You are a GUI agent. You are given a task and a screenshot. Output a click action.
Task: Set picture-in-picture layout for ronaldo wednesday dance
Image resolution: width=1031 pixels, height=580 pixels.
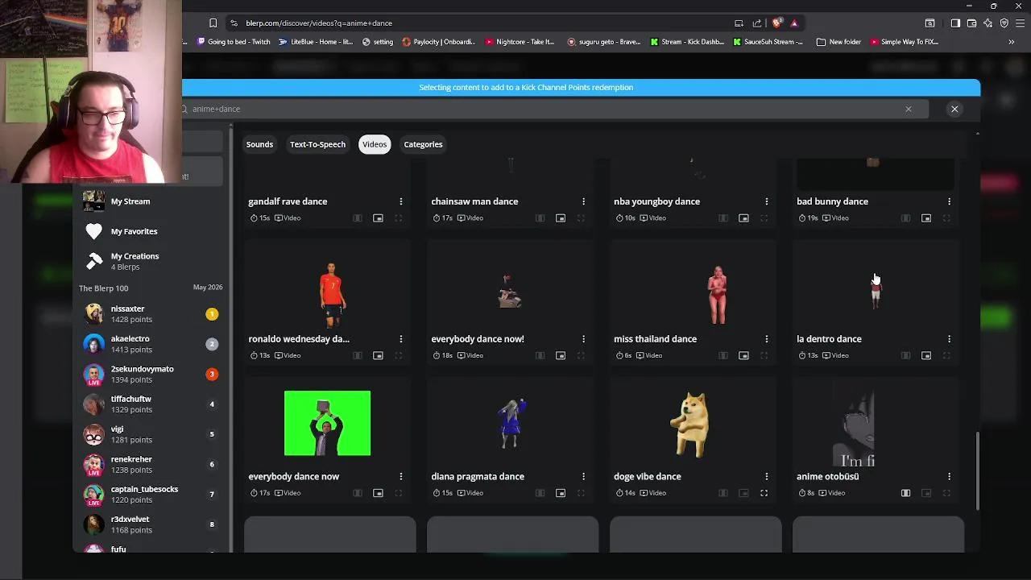click(378, 355)
